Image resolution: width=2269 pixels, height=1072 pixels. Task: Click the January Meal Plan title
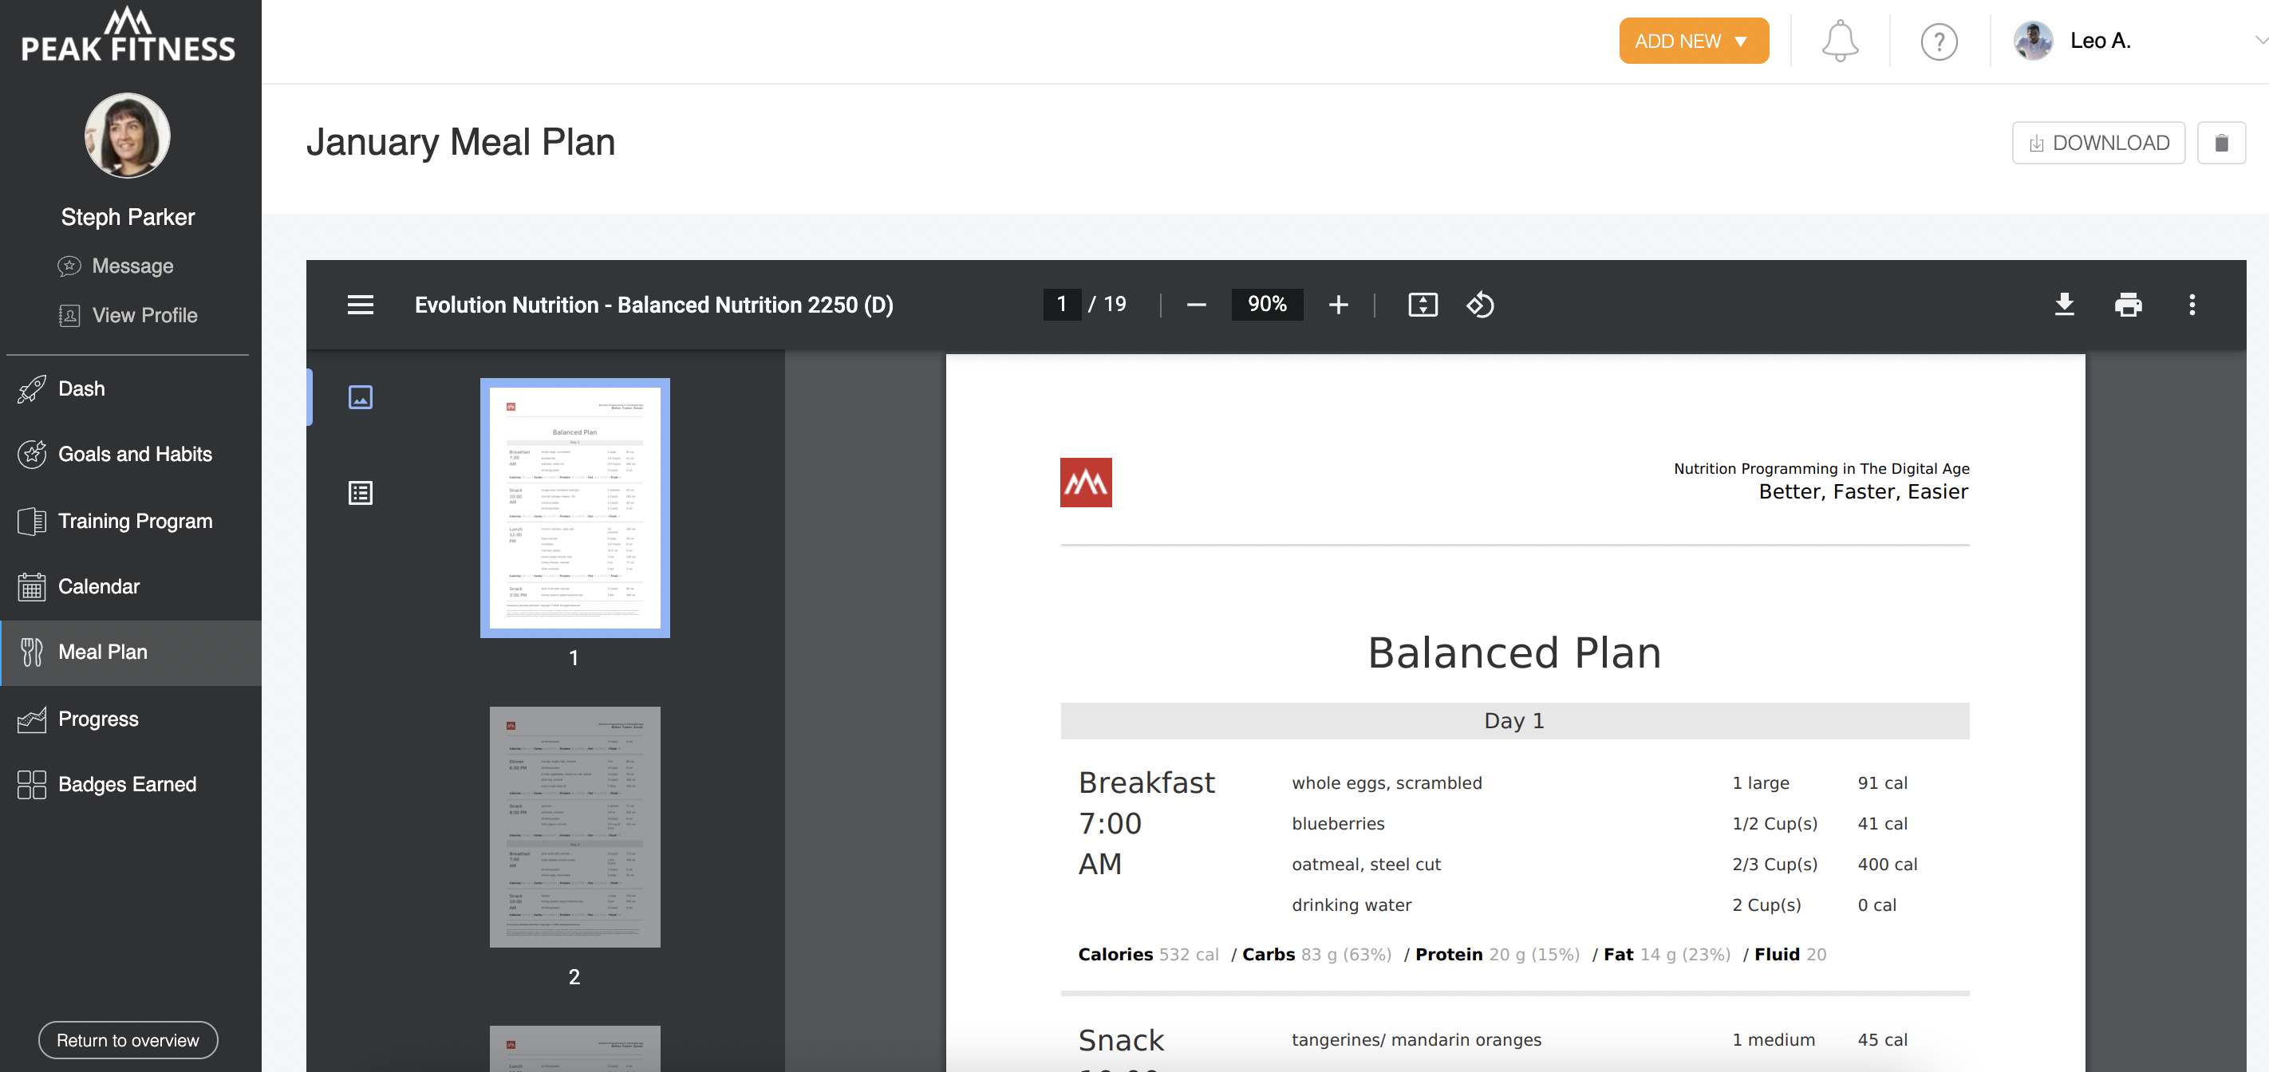[x=460, y=143]
